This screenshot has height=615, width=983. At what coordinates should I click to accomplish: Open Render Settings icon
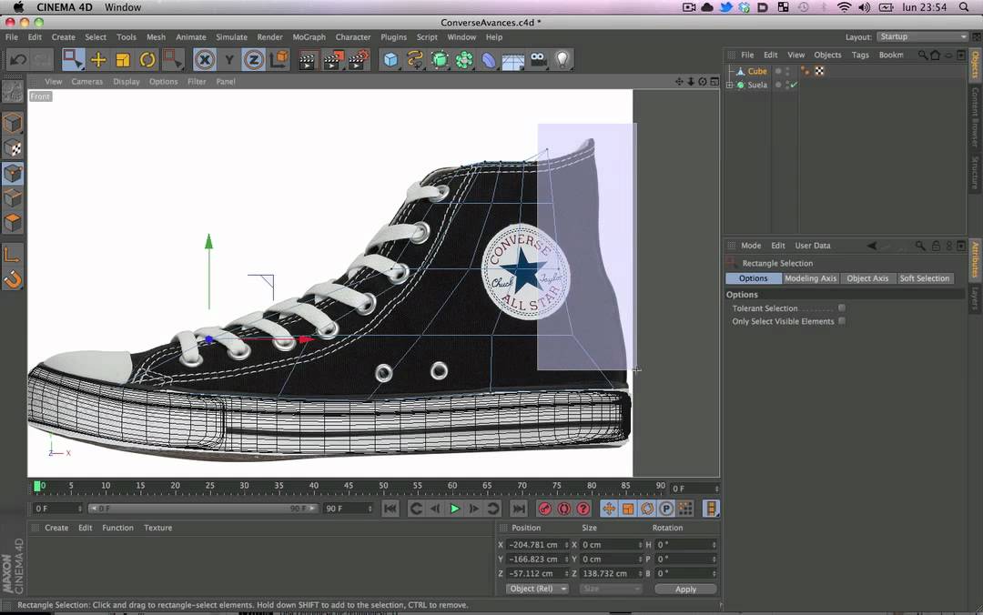359,60
